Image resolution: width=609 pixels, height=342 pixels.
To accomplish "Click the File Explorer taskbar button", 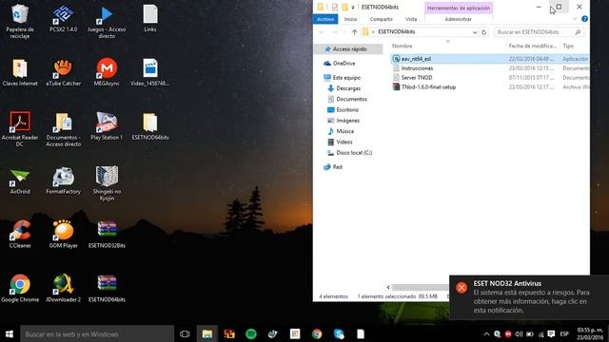I will pos(207,333).
